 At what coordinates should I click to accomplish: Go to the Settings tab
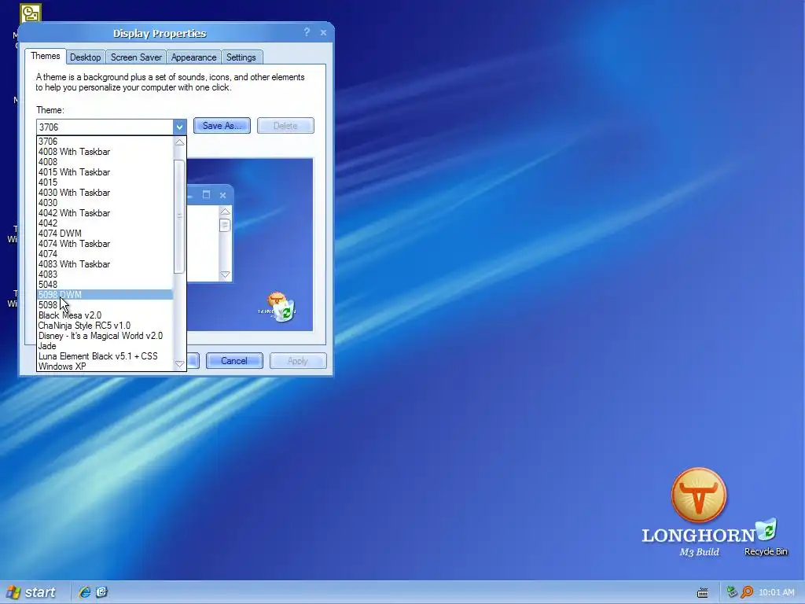[x=241, y=57]
